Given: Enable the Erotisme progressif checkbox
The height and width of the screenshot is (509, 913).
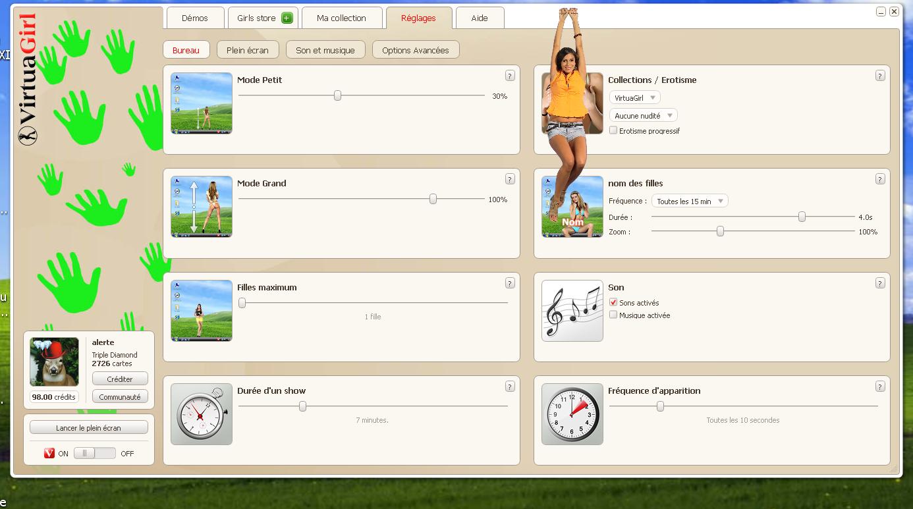Looking at the screenshot, I should tap(613, 130).
